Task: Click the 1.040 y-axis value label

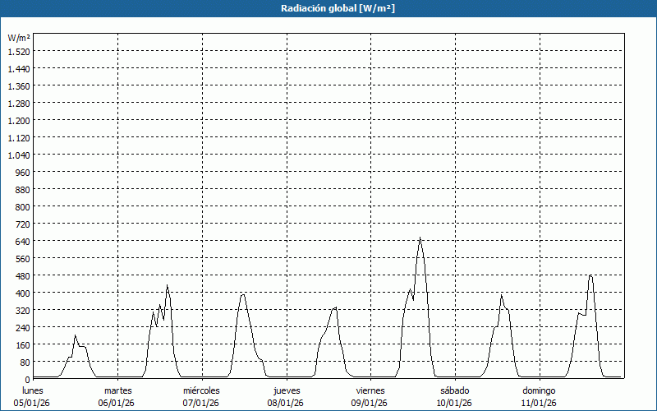Action: [x=18, y=155]
